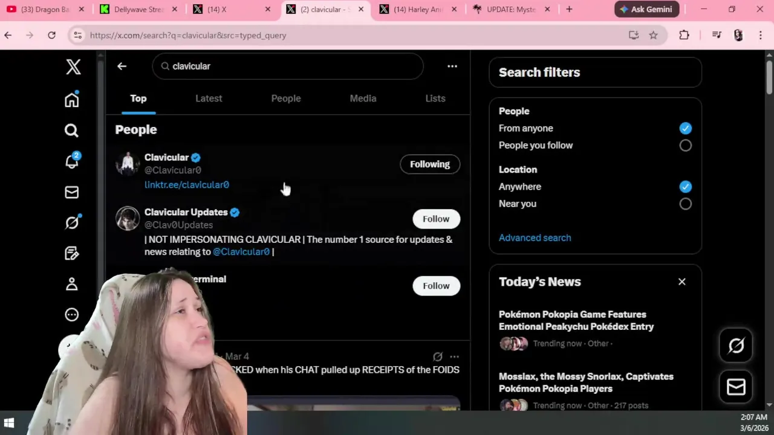The width and height of the screenshot is (774, 435).
Task: Select People you follow radio option
Action: point(685,145)
